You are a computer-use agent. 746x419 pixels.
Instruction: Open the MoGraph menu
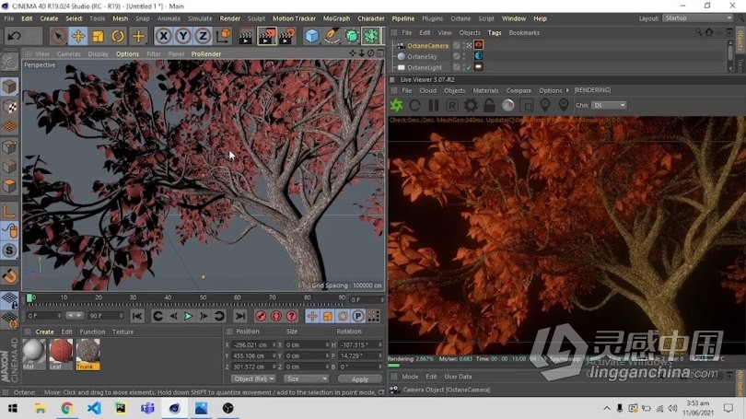pyautogui.click(x=336, y=18)
